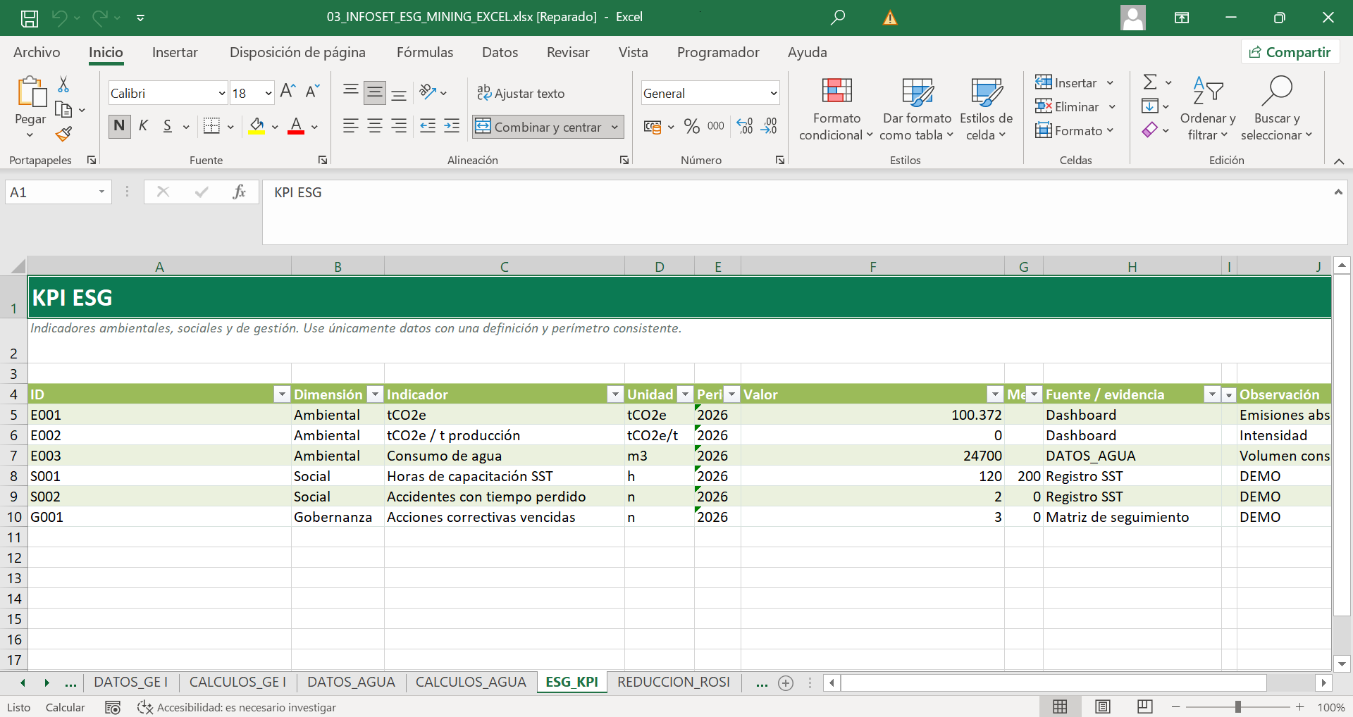Click the Copy icon in Portapapeles
The image size is (1353, 717).
click(x=63, y=110)
